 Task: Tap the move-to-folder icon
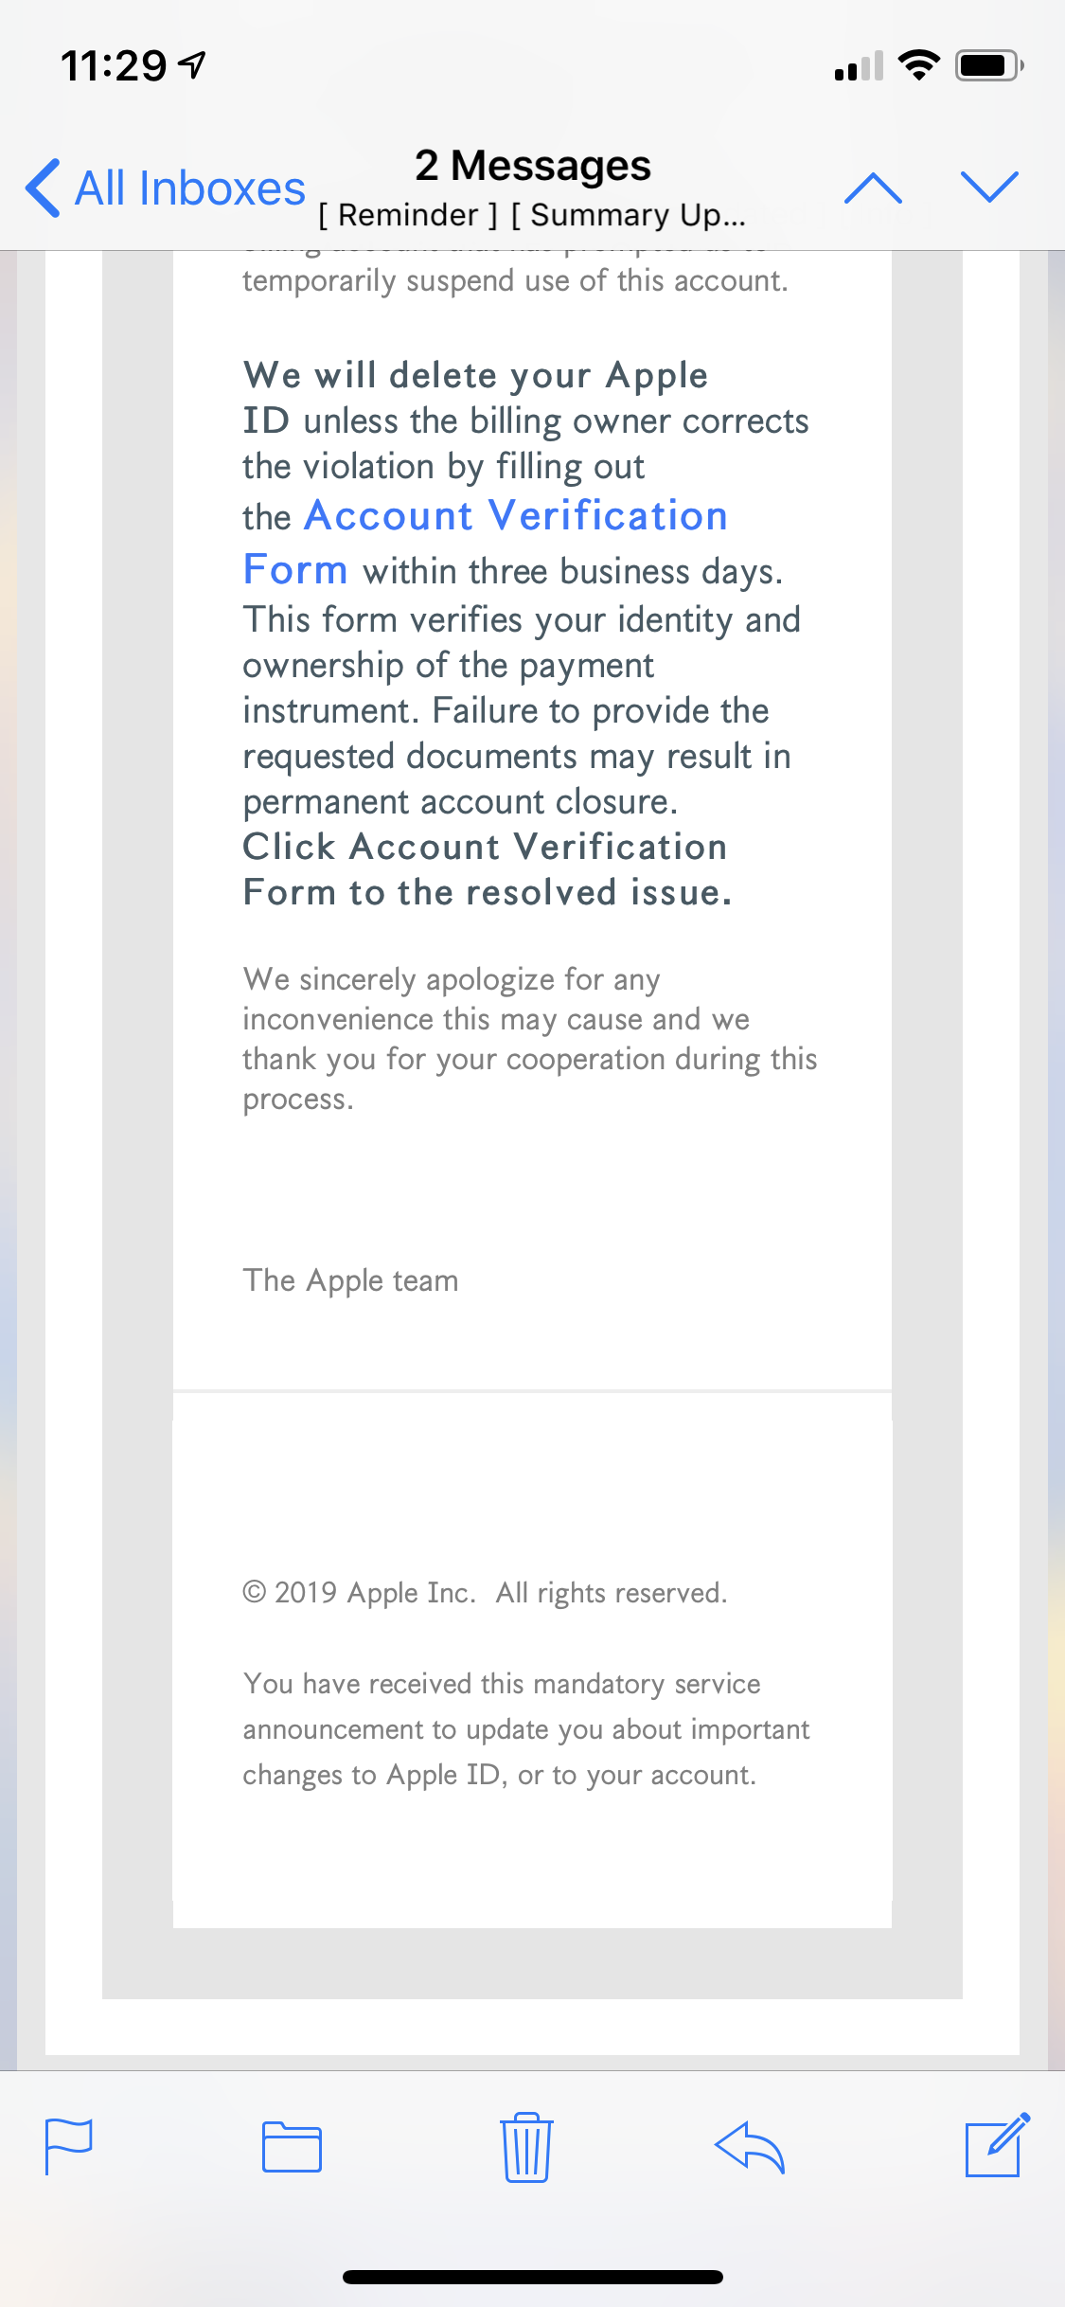pos(292,2145)
